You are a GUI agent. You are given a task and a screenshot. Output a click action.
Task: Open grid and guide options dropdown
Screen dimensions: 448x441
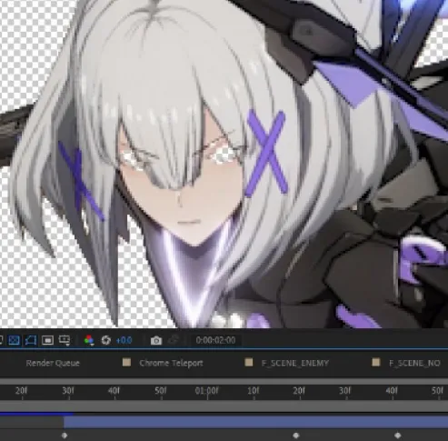(65, 340)
